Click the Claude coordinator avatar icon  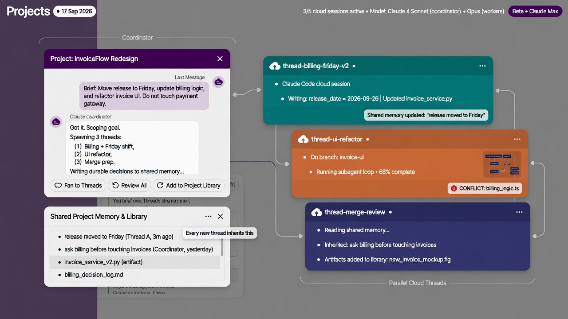(56, 121)
